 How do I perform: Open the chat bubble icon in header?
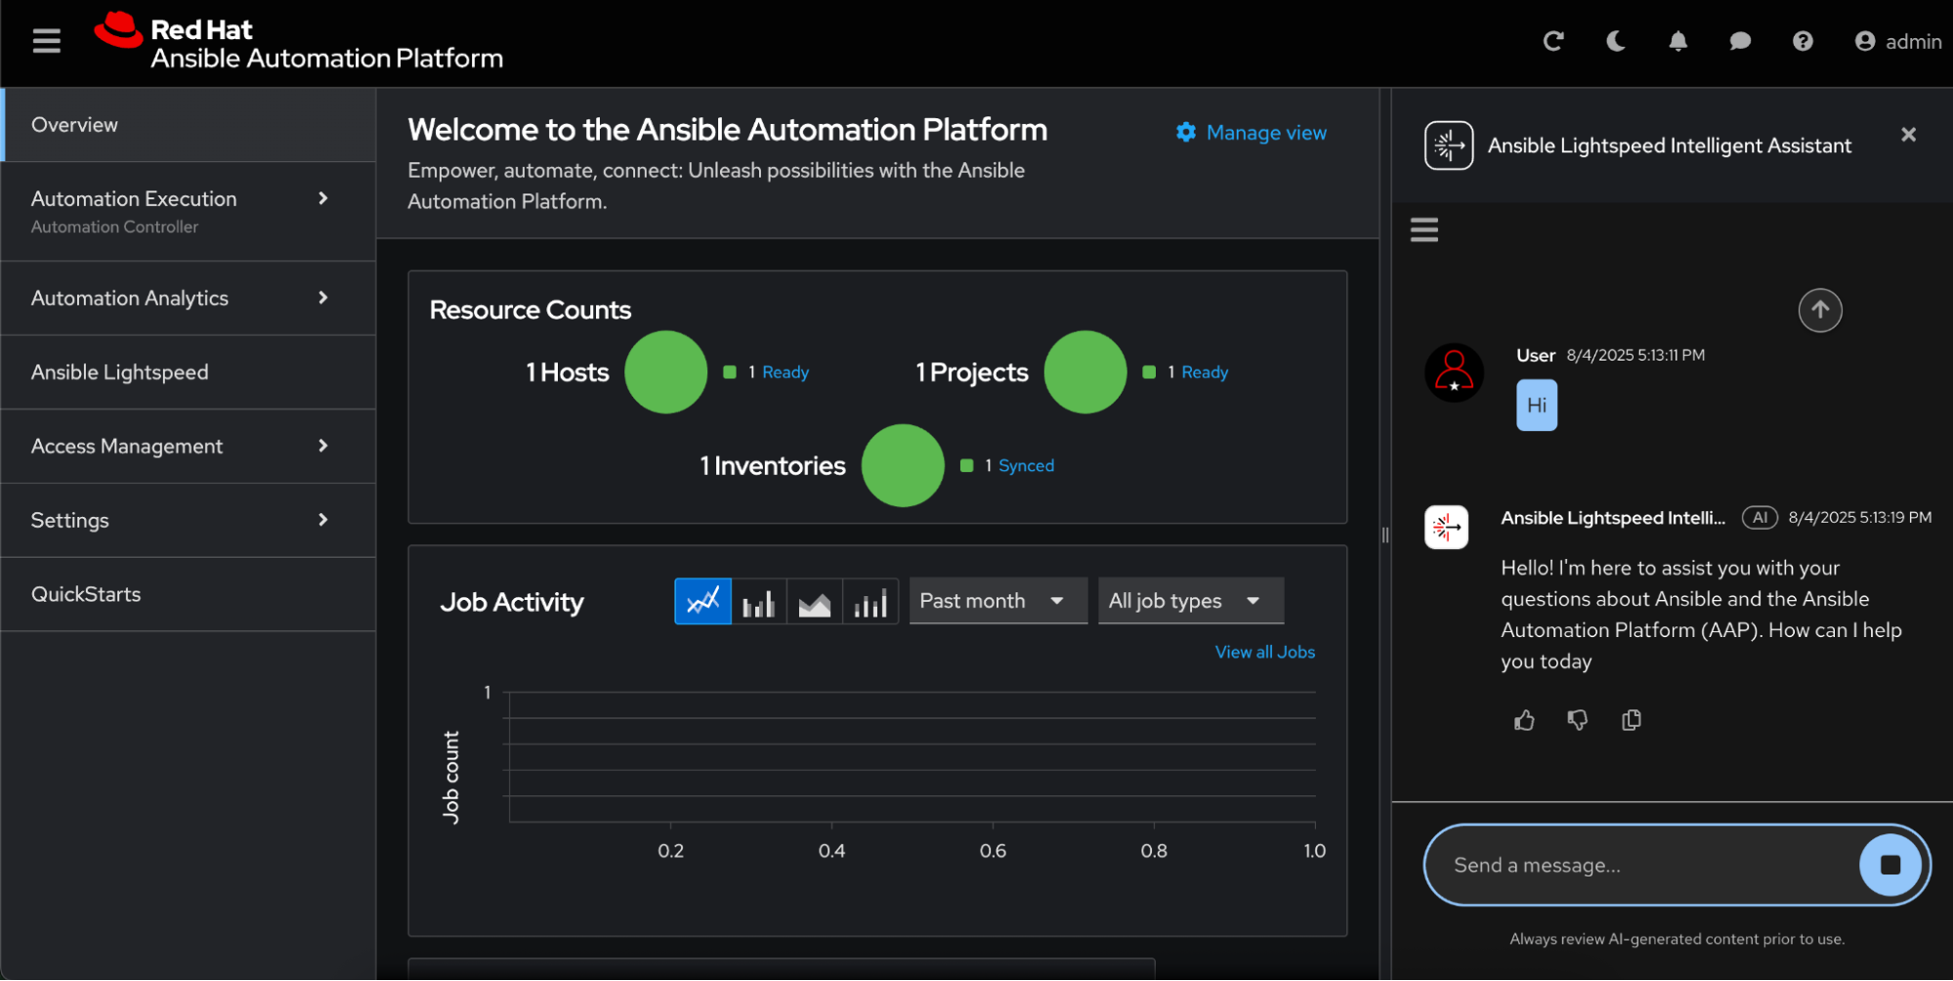point(1740,41)
